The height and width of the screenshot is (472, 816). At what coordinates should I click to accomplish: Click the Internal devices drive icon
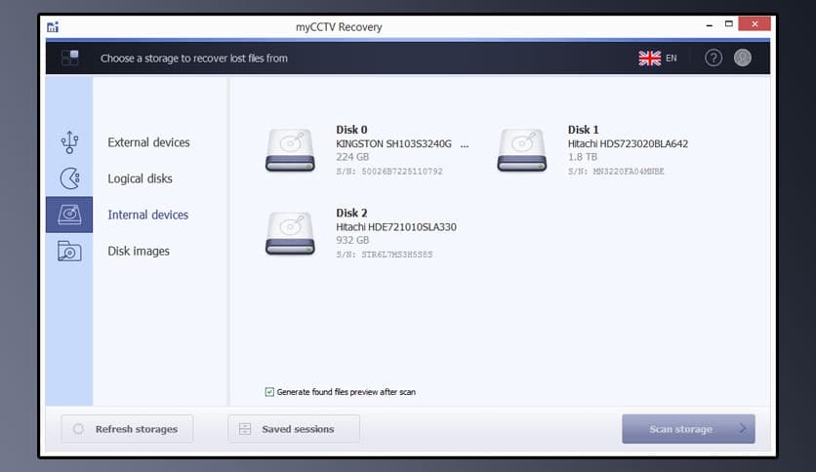69,215
